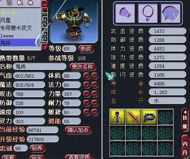Viewport: 190px width, 159px height.
Task: Click the minus icon beside 力量
Action: point(94,94)
